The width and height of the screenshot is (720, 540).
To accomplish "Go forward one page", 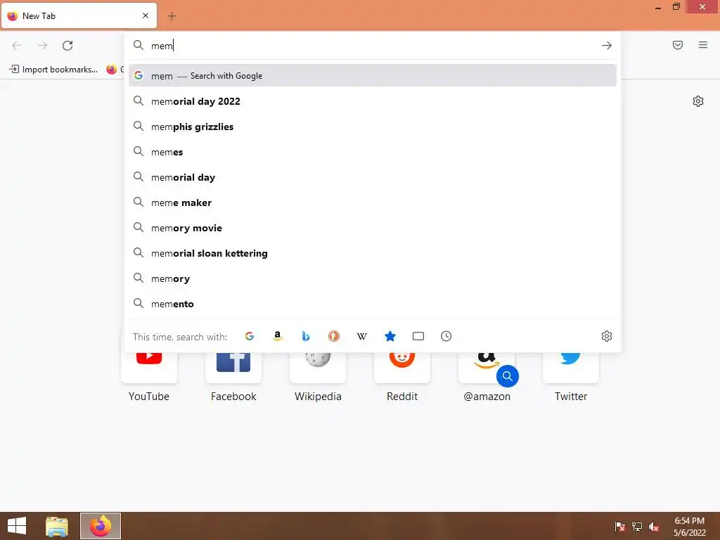I will tap(42, 46).
